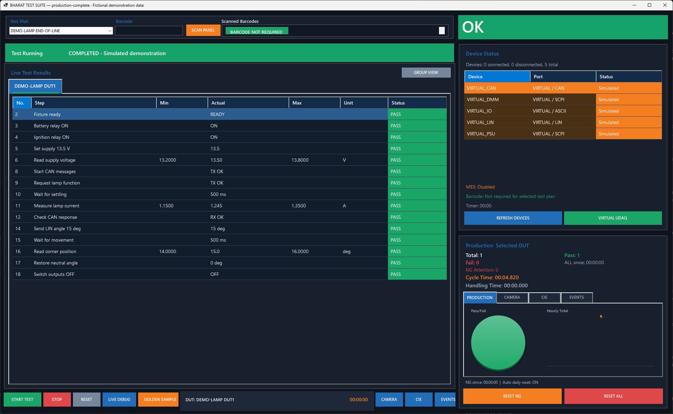Click the Actual column header
673x414 pixels.
[248, 103]
